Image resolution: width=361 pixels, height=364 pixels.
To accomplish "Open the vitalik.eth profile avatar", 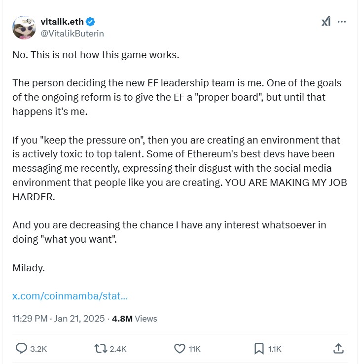I will coord(24,28).
